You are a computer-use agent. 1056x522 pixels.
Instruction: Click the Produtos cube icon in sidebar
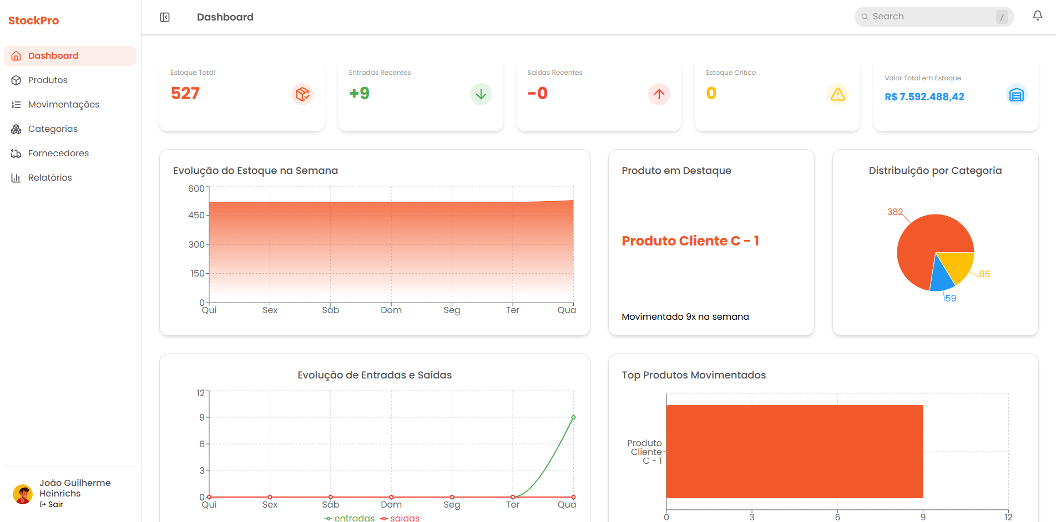[16, 80]
